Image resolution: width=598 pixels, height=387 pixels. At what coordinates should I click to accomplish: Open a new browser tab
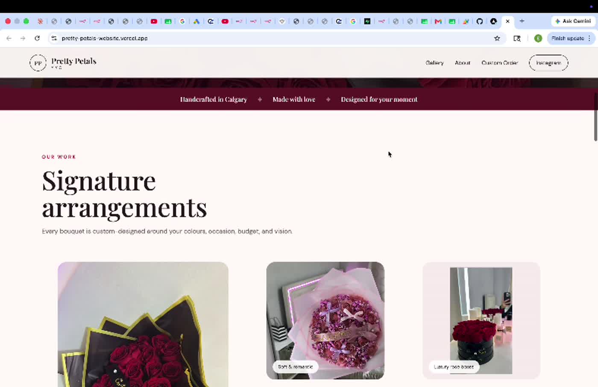coord(522,21)
